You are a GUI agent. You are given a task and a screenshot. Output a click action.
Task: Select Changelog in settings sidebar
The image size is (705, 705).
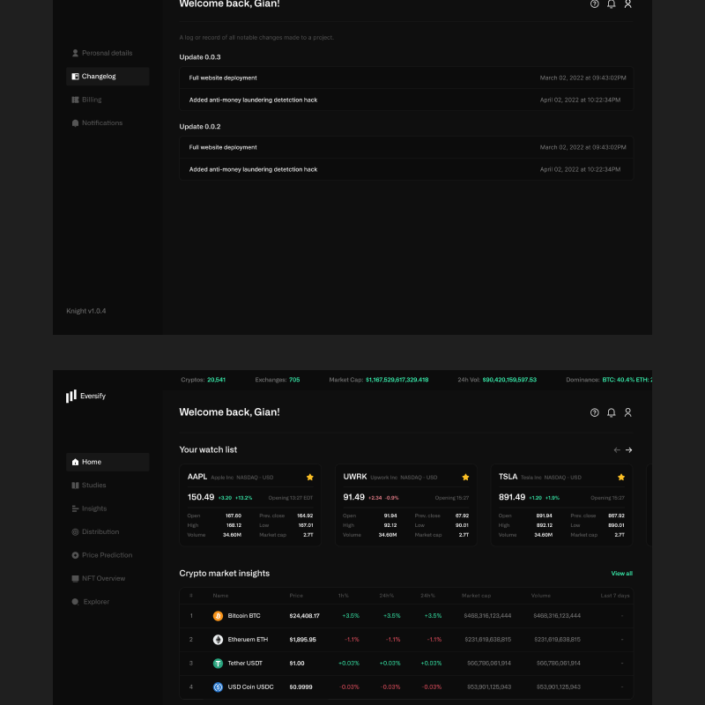coord(107,77)
